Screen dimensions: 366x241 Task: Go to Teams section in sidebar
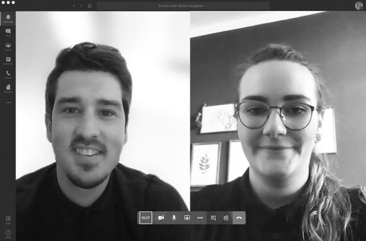(8, 47)
